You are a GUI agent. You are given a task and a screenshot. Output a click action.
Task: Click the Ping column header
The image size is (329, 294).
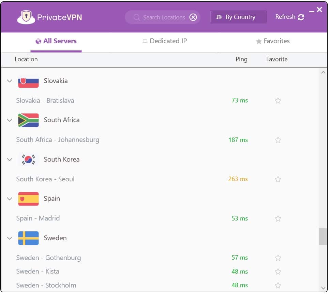(x=241, y=60)
